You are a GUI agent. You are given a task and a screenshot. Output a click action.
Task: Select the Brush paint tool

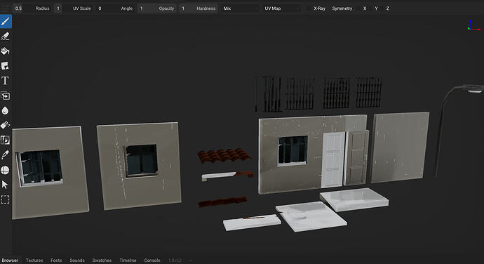(x=6, y=22)
